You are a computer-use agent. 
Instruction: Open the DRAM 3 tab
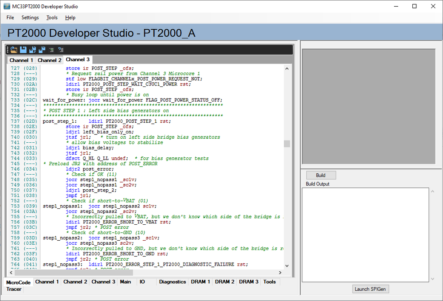tap(249, 282)
